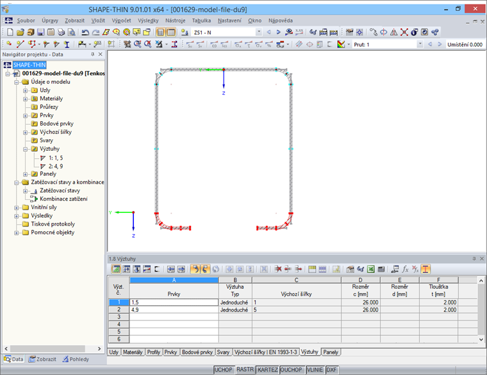Click Prvky cell containing 1,5

point(174,303)
